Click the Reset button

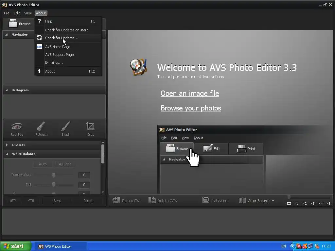click(x=88, y=201)
